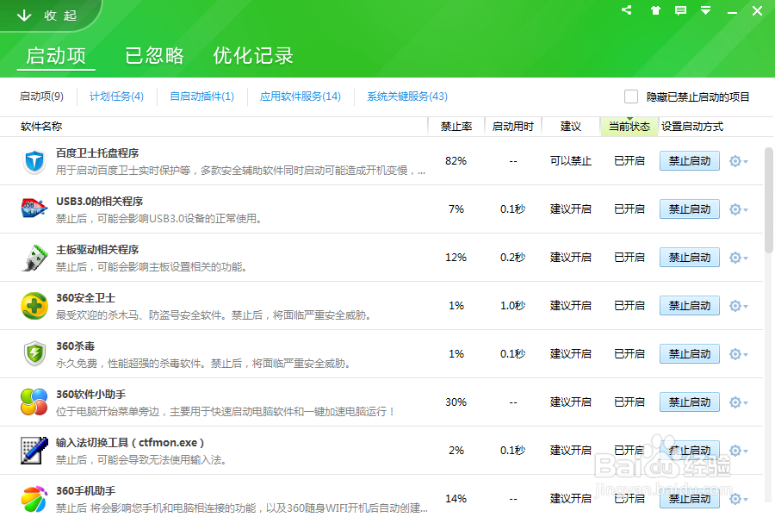Disable startup for 百度卫士托盘程序

point(690,161)
